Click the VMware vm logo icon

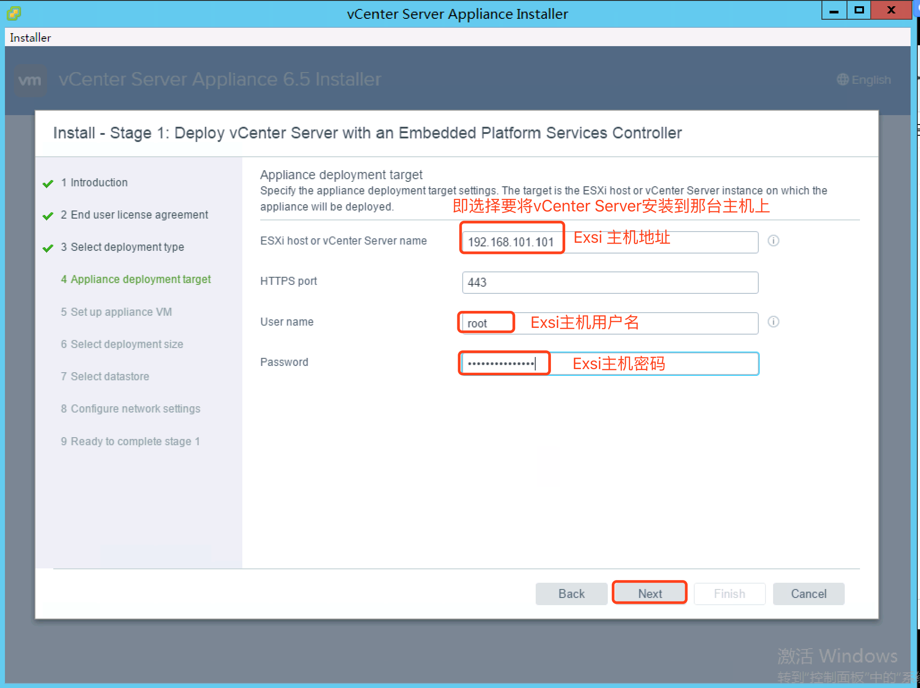click(30, 81)
